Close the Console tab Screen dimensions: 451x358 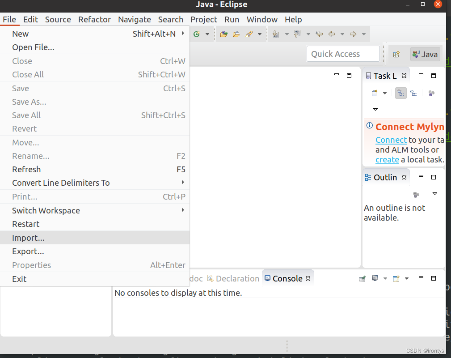pos(308,278)
